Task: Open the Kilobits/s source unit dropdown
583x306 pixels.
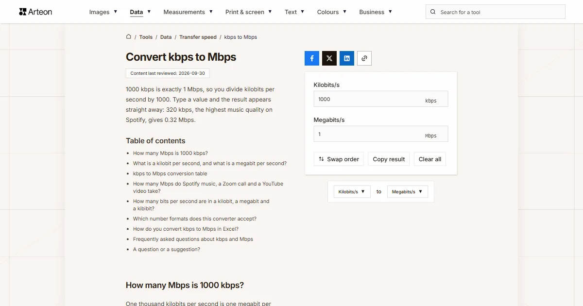Action: 352,192
